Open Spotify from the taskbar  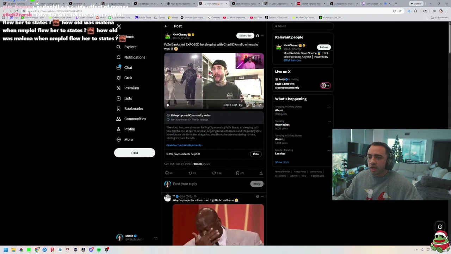point(99,250)
